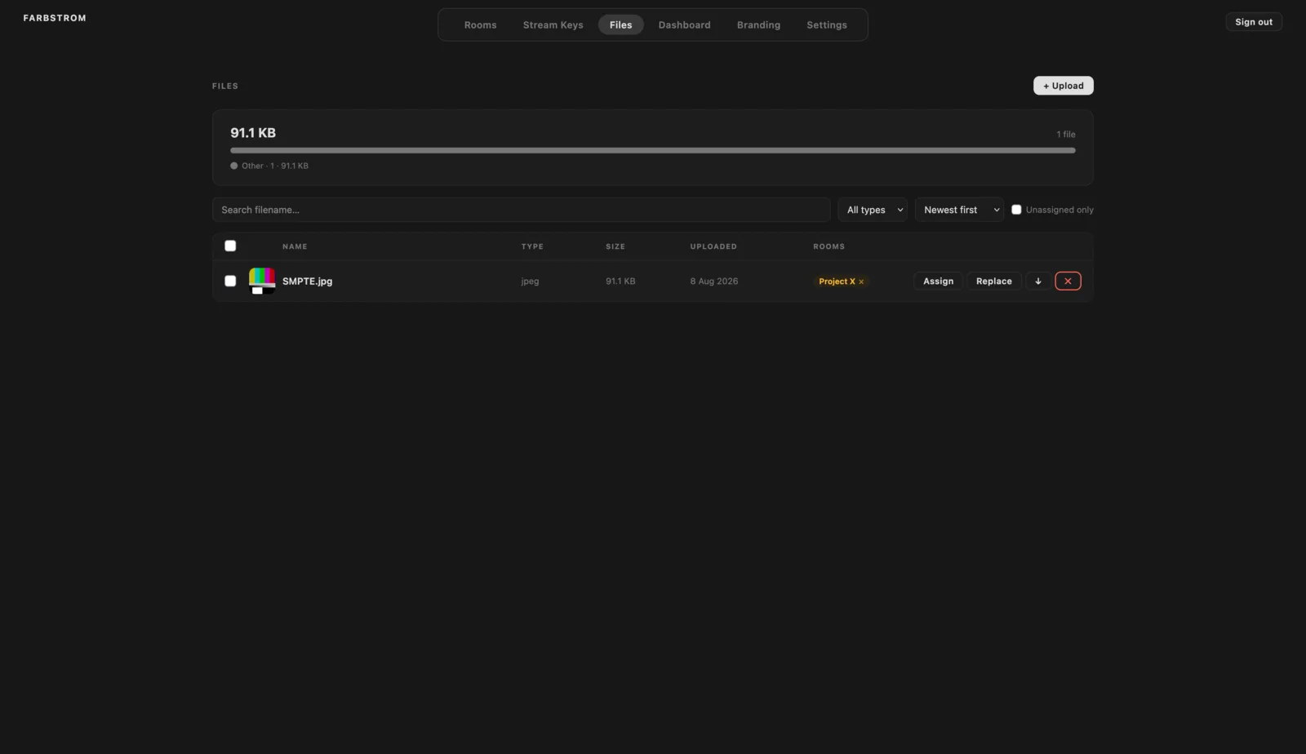Click the '1 file' count label

click(x=1065, y=134)
